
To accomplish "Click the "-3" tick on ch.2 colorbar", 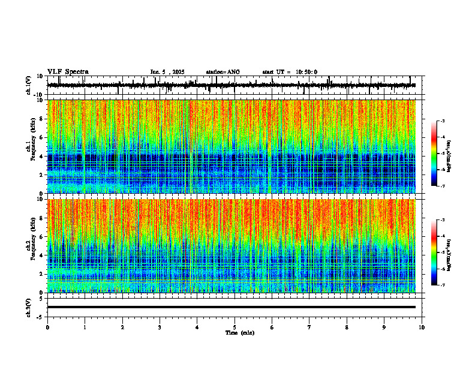I will click(x=443, y=220).
